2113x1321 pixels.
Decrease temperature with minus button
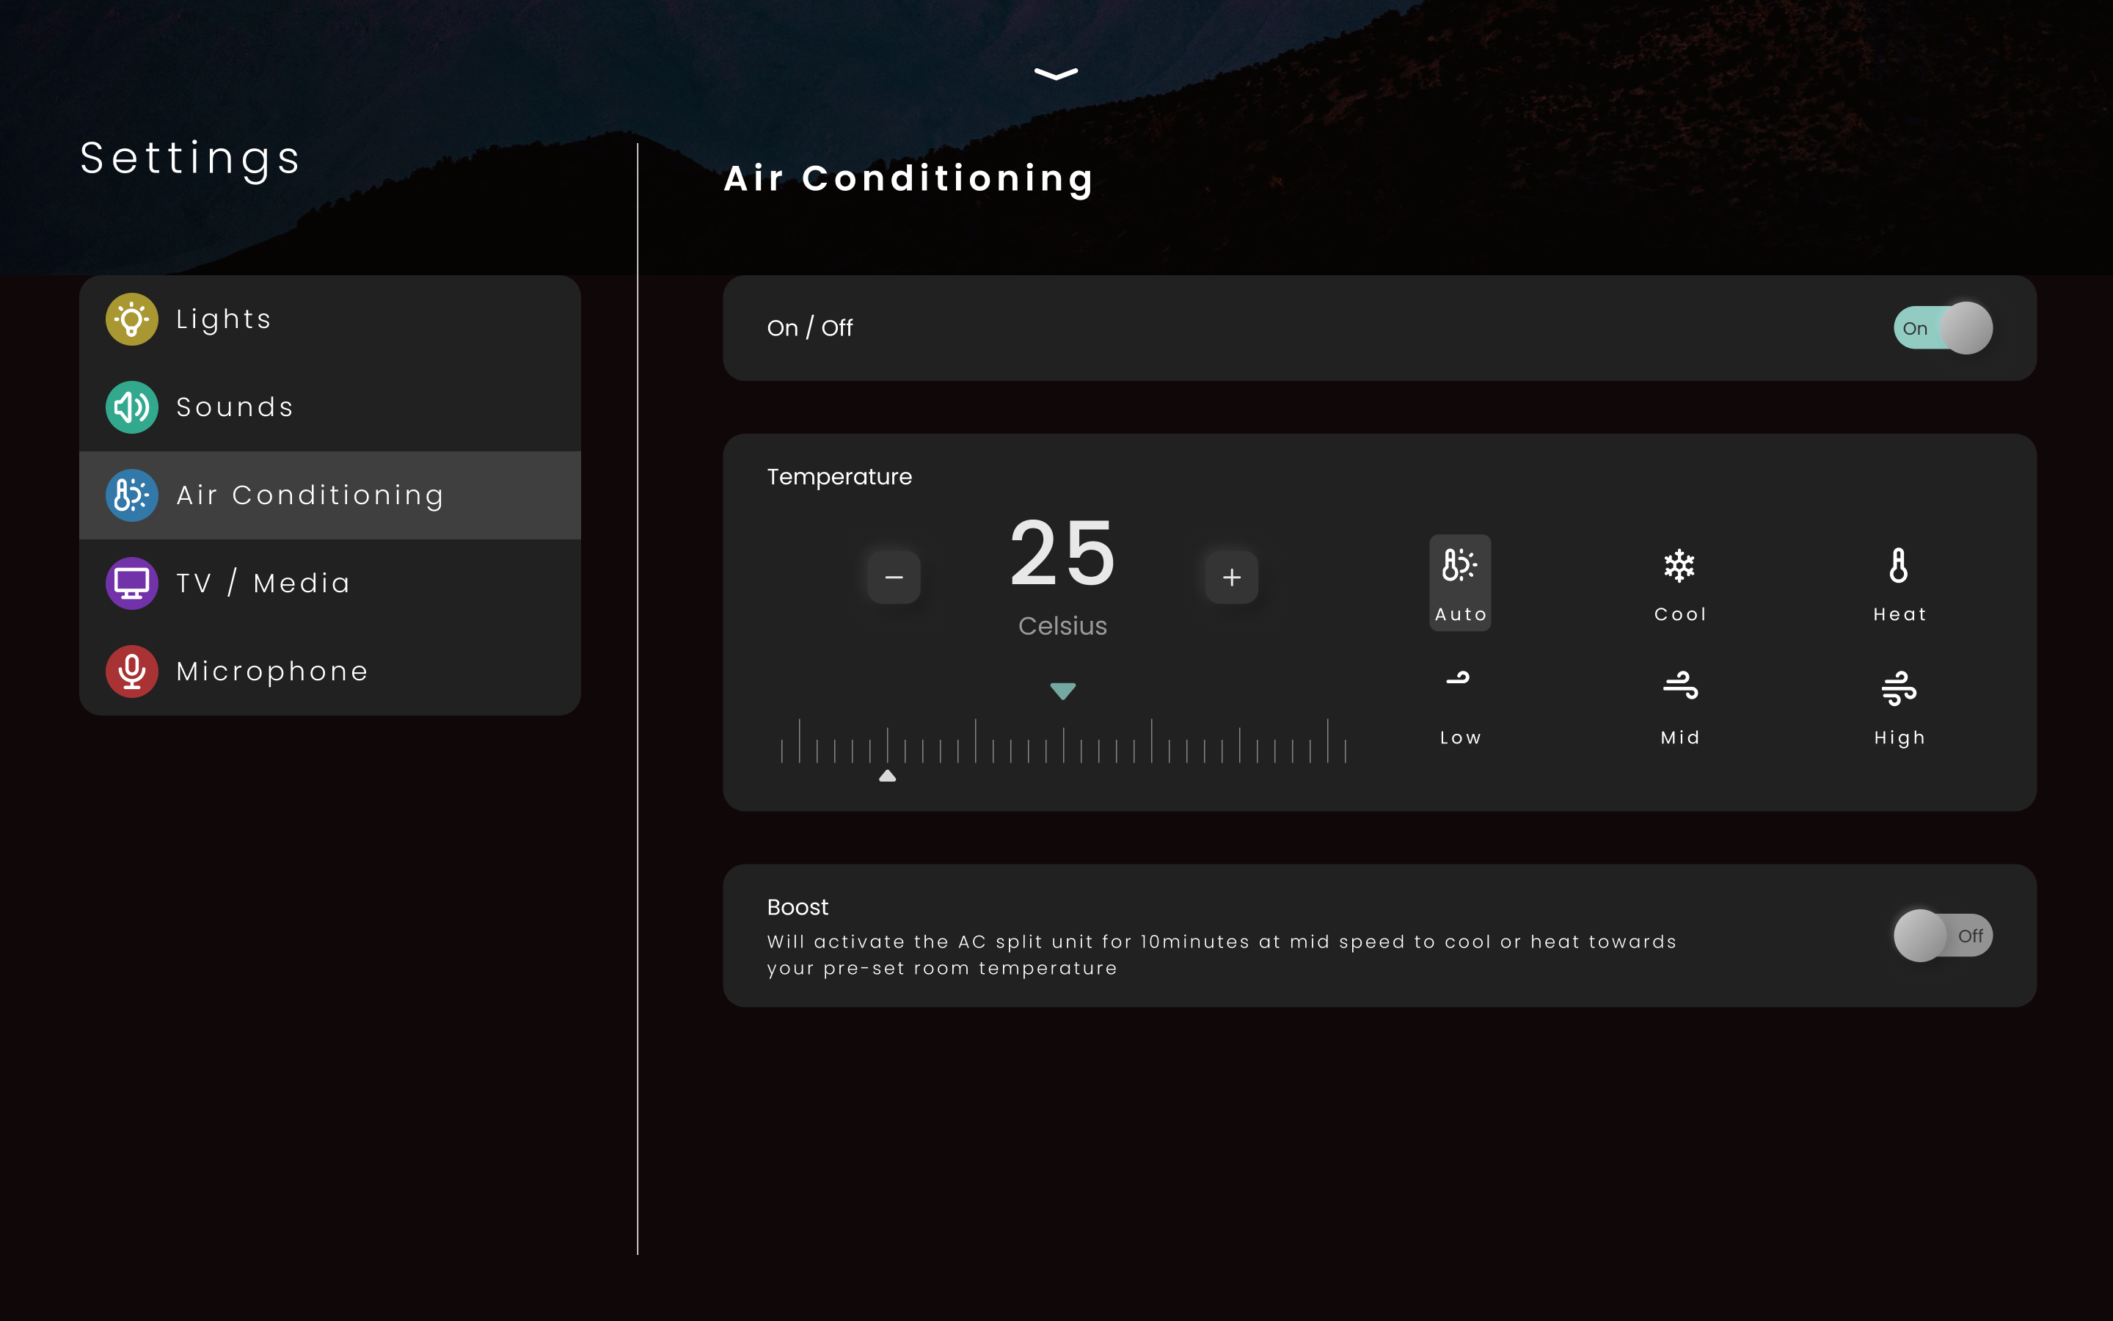click(893, 578)
